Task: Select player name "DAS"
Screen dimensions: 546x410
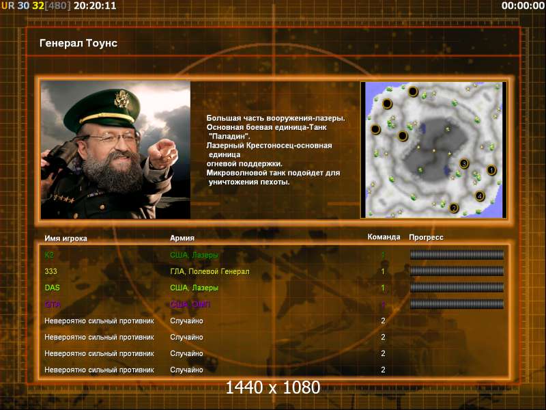Action: 53,288
